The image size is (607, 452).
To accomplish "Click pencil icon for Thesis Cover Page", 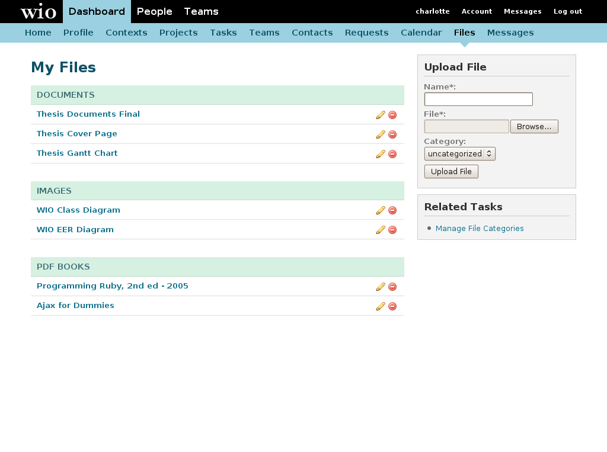I will [x=381, y=134].
